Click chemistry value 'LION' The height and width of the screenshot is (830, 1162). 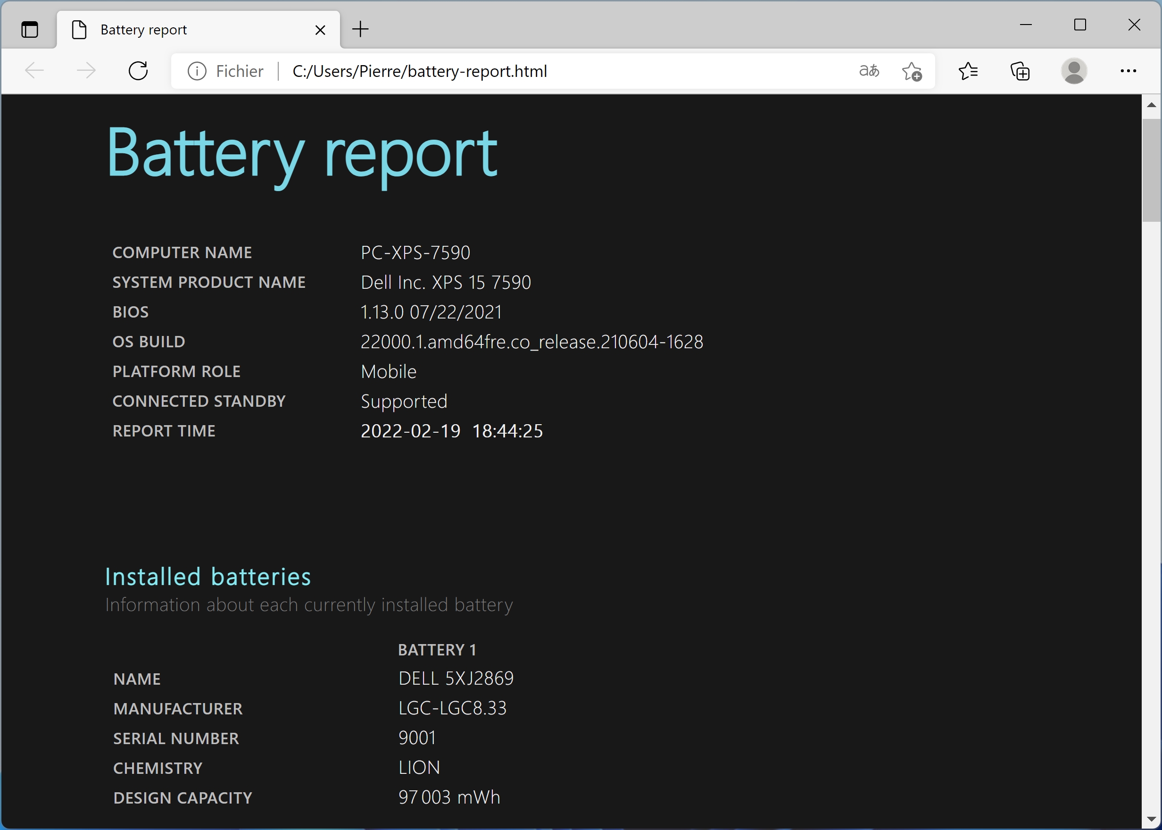click(419, 768)
